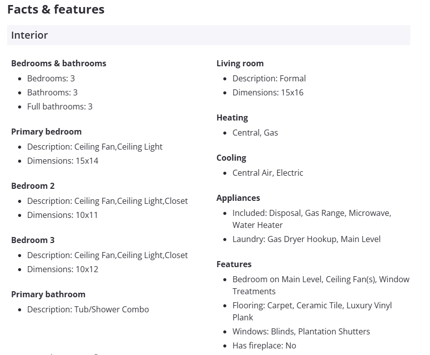Image resolution: width=430 pixels, height=355 pixels.
Task: Select the Has fireplace: No item
Action: 264,345
